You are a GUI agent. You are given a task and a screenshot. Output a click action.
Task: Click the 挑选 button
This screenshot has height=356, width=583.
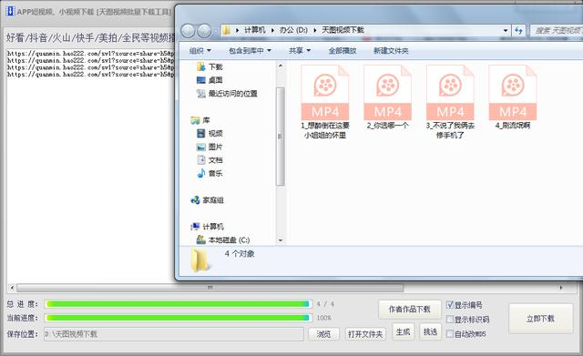(x=430, y=331)
